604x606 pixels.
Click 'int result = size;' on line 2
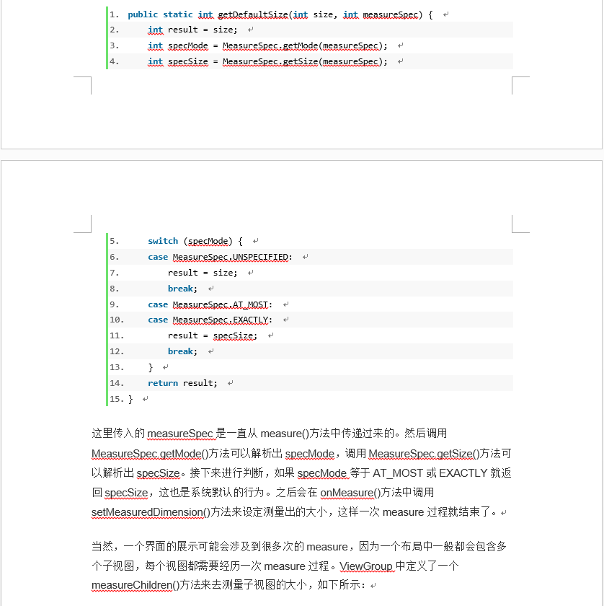pos(192,30)
